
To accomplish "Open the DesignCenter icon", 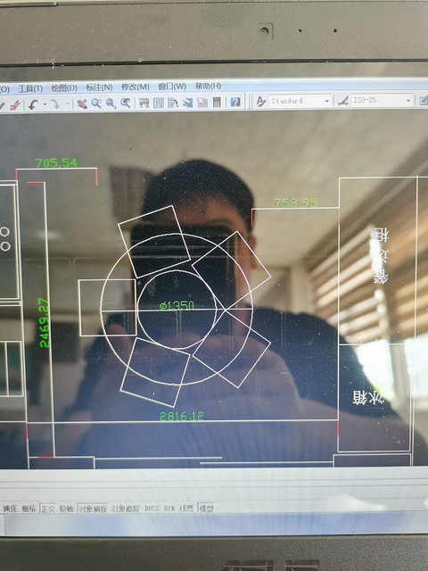I will 159,103.
